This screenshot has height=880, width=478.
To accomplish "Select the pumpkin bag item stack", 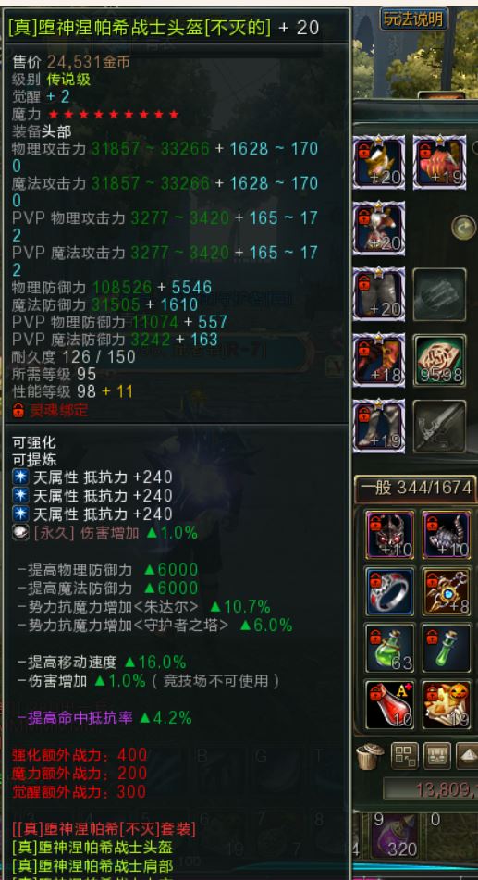I will coord(446,704).
